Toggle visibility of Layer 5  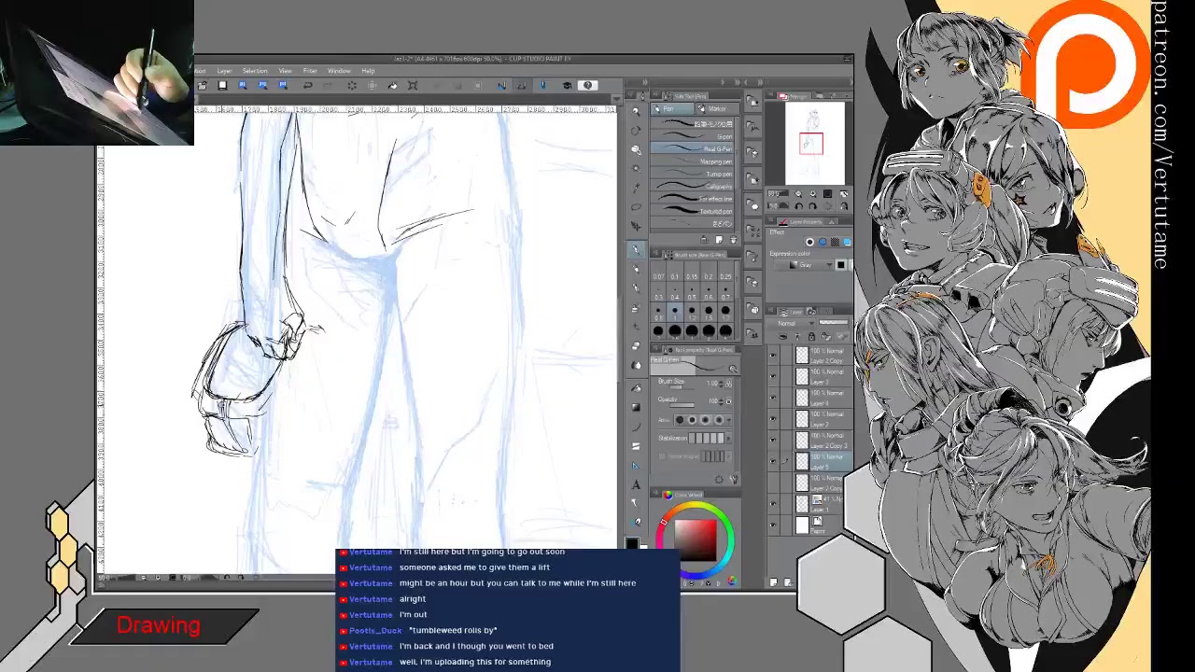[772, 461]
